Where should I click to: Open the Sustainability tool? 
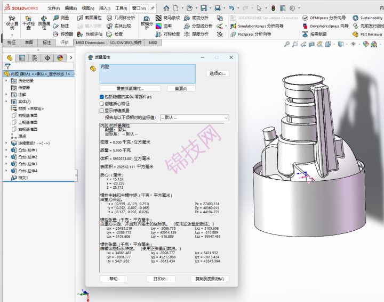point(367,18)
